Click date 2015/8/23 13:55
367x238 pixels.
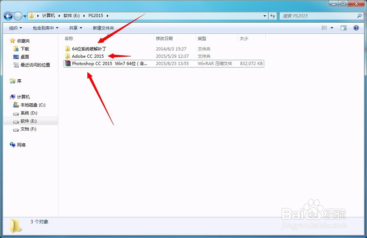point(172,63)
